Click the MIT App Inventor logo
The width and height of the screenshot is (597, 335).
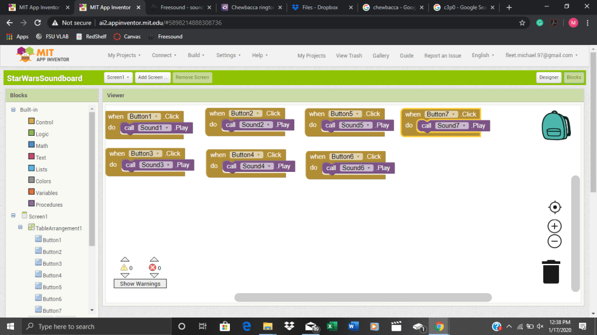[44, 55]
